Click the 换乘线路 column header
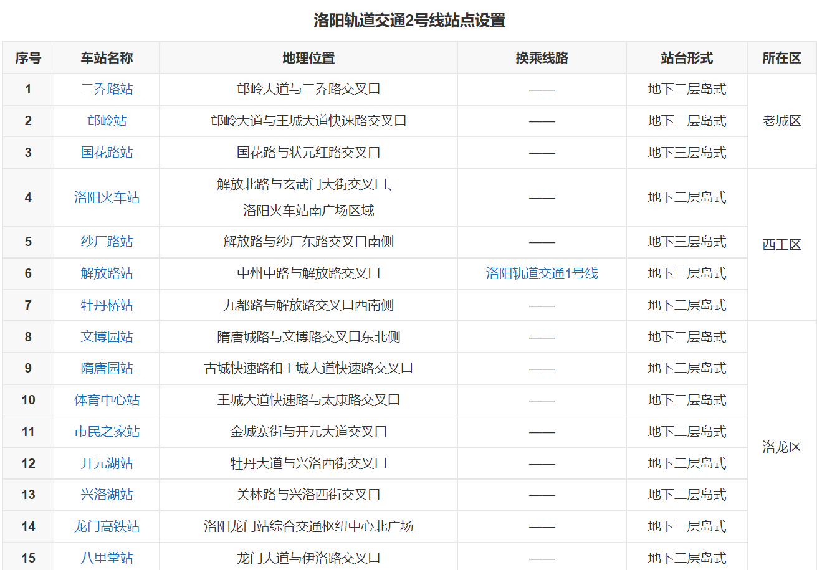 (542, 58)
